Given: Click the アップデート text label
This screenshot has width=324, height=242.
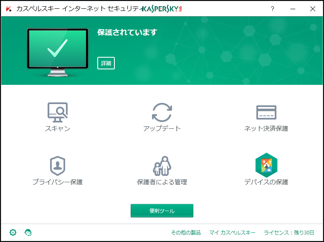Looking at the screenshot, I should pos(162,129).
